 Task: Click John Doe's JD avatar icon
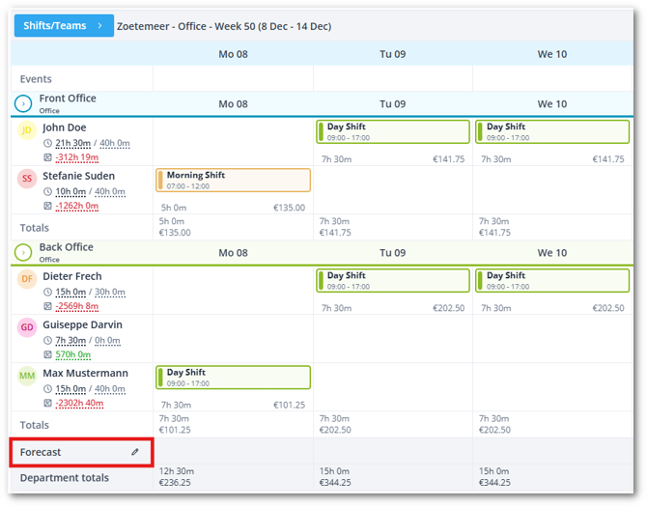tap(26, 130)
